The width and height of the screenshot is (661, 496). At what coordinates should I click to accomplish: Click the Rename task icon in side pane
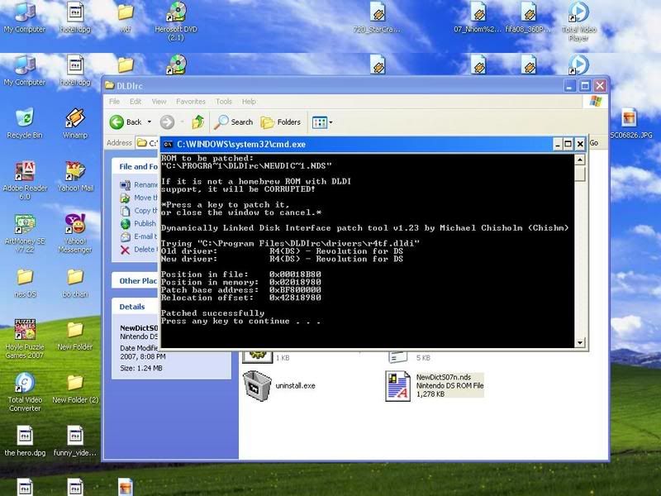coord(126,184)
